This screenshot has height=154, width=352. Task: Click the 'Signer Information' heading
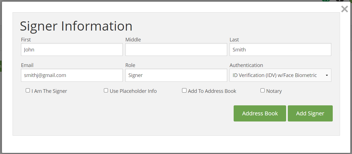(x=76, y=26)
